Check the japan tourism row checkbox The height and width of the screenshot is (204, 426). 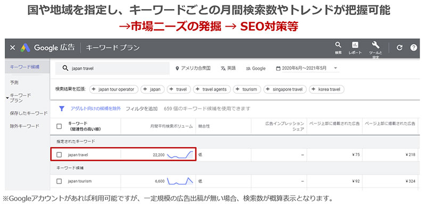[x=59, y=181]
